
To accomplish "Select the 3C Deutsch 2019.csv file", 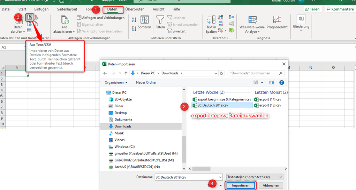I will tap(212, 105).
